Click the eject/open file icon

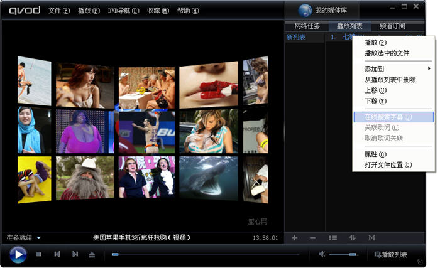click(x=92, y=255)
